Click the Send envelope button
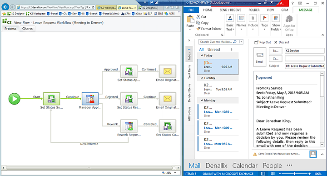Screen dimensions: 327x176 point(260,57)
